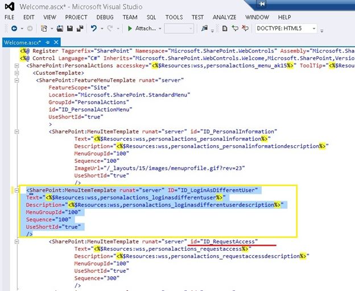Open the DEBUG menu
Screen dimensions: 355x291
coord(105,18)
